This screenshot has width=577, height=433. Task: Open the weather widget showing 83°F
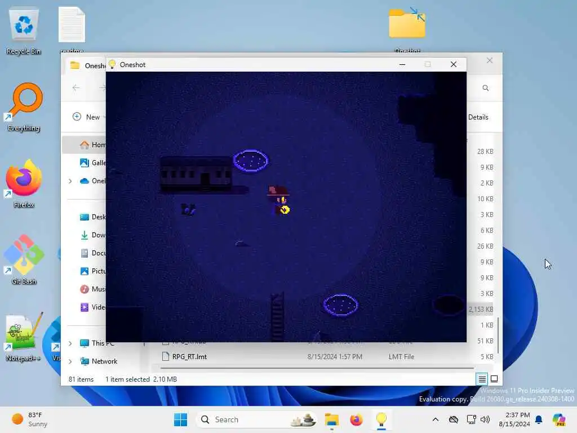click(x=29, y=419)
